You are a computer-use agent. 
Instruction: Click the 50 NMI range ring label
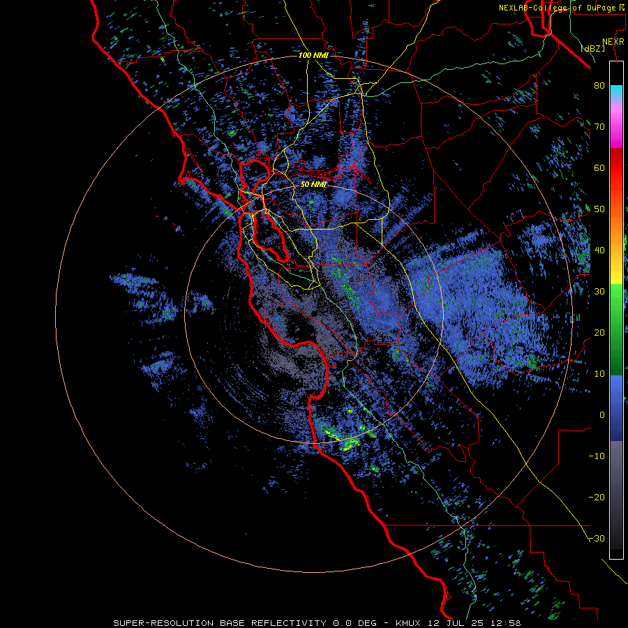coord(313,184)
